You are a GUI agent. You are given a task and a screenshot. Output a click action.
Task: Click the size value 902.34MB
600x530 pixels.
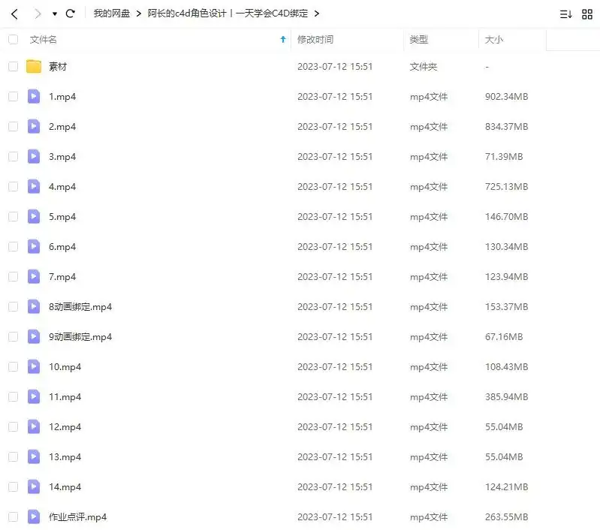tap(507, 97)
